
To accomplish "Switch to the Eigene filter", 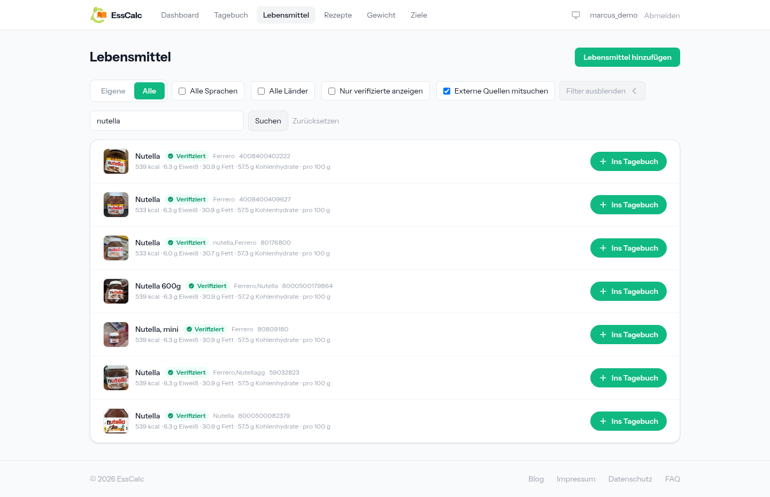I will point(113,91).
